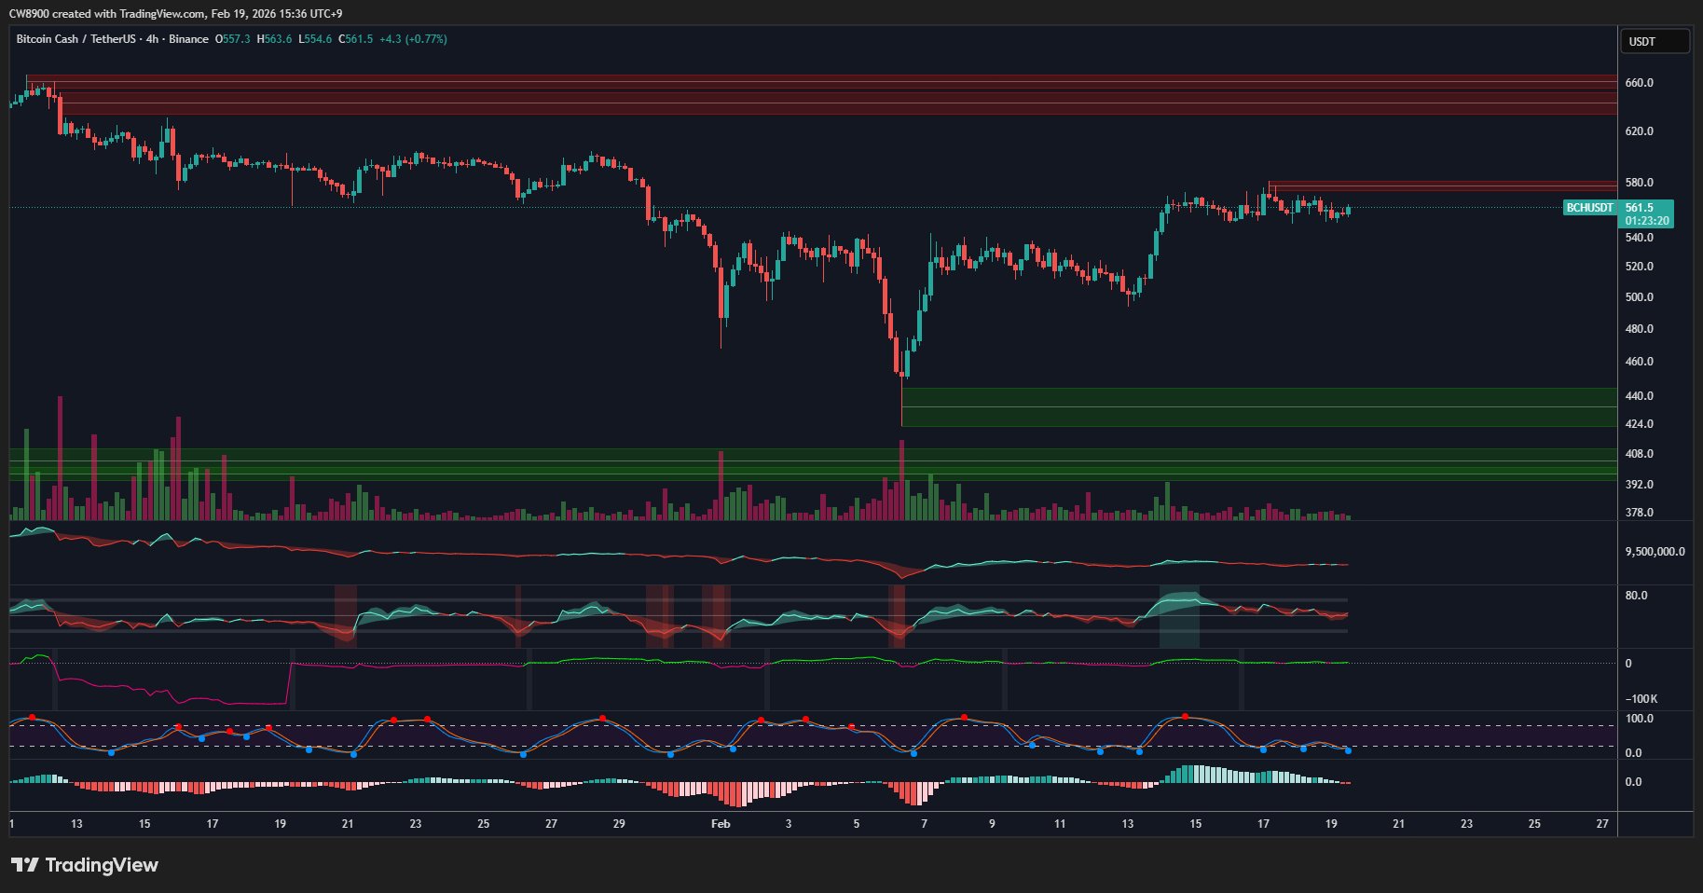This screenshot has width=1703, height=893.
Task: Select the 440.0 price axis label
Action: tap(1639, 396)
